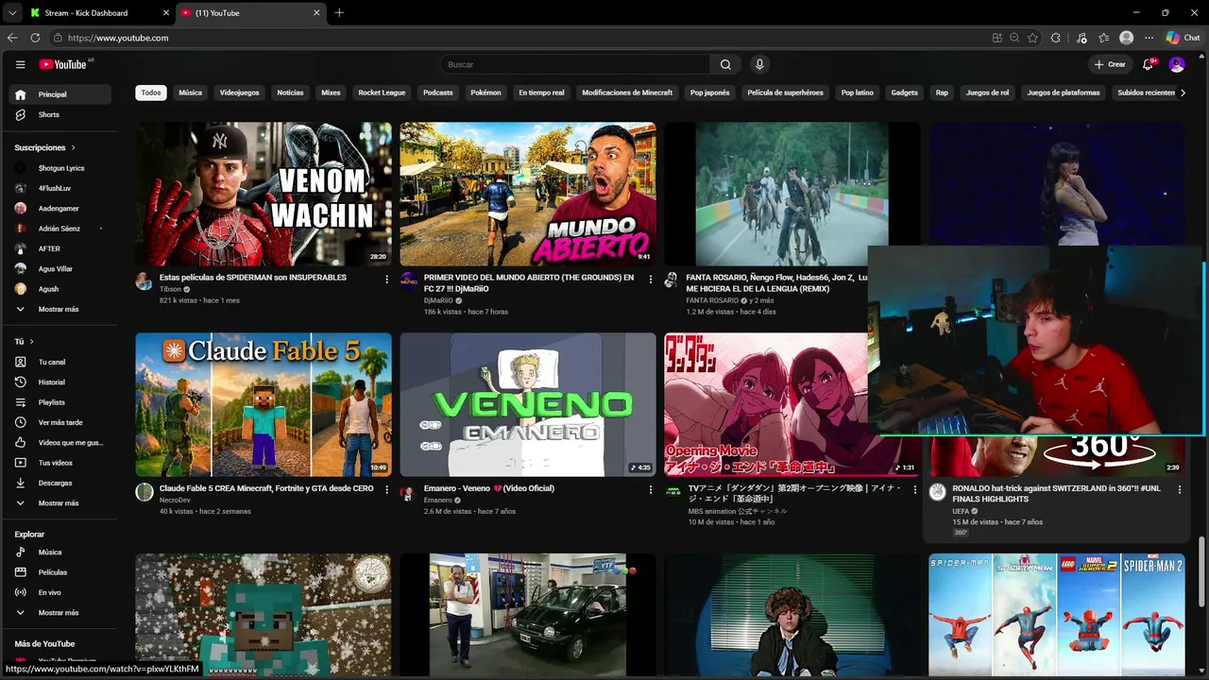Open 4FlushLuv subscription channel
Screen dimensions: 1209x680
point(61,188)
